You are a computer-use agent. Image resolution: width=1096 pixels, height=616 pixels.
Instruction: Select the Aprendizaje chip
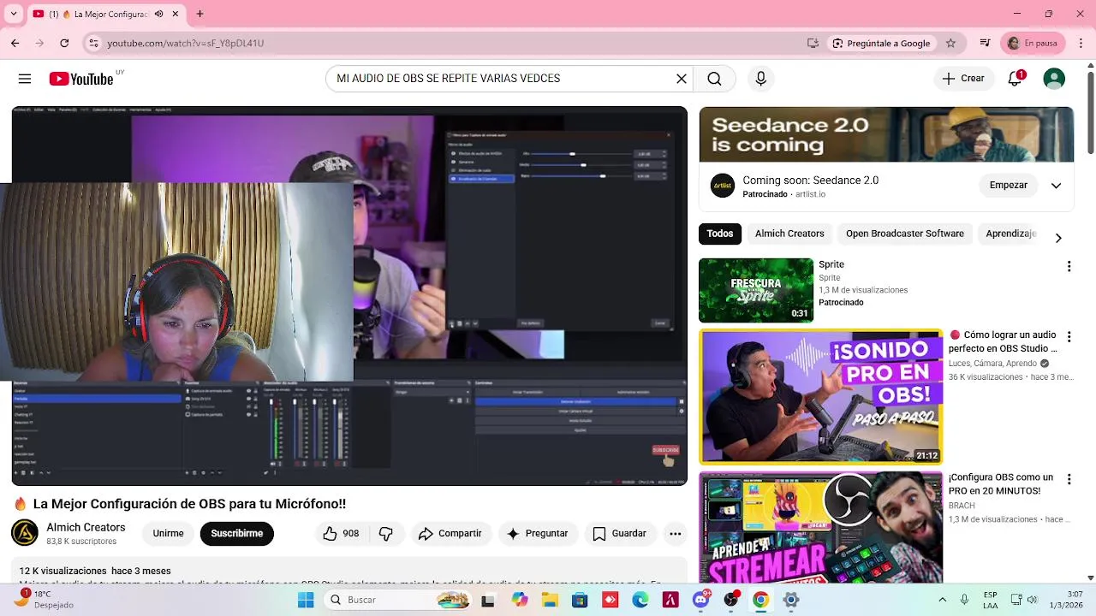[1011, 234]
